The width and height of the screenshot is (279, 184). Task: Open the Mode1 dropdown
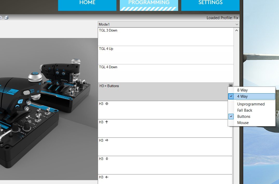pos(169,24)
